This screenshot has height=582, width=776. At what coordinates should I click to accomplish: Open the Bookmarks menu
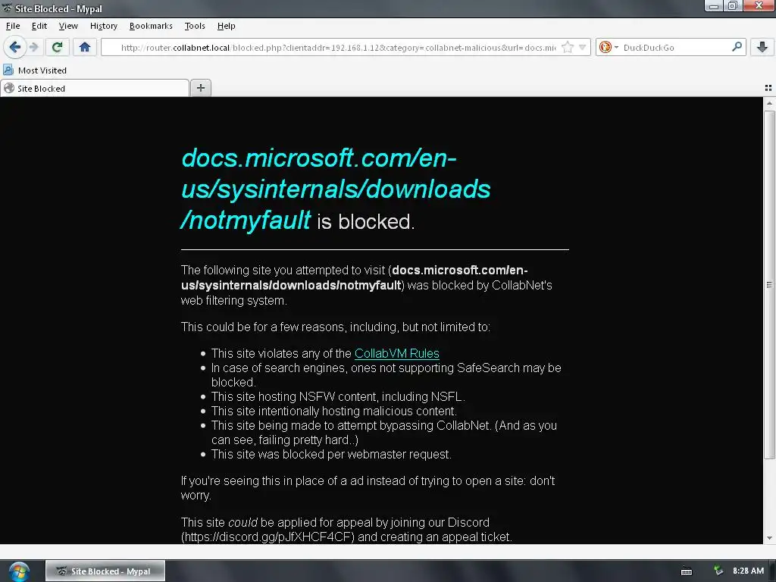[x=151, y=26]
